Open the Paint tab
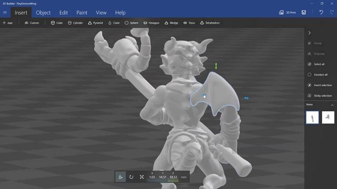 (82, 13)
